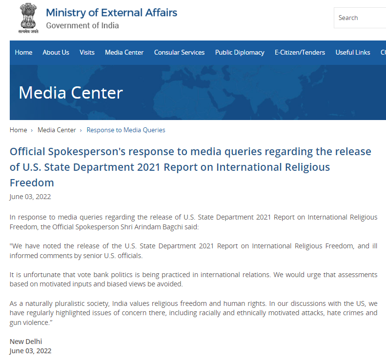Select Media Center in navigation bar

(124, 52)
